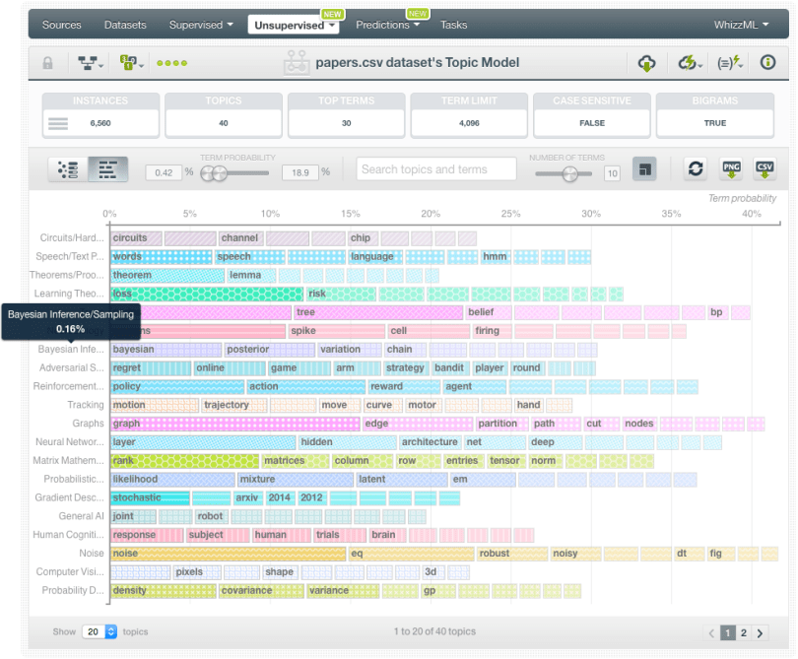
Task: Switch to the scatter view toggle
Action: click(68, 169)
